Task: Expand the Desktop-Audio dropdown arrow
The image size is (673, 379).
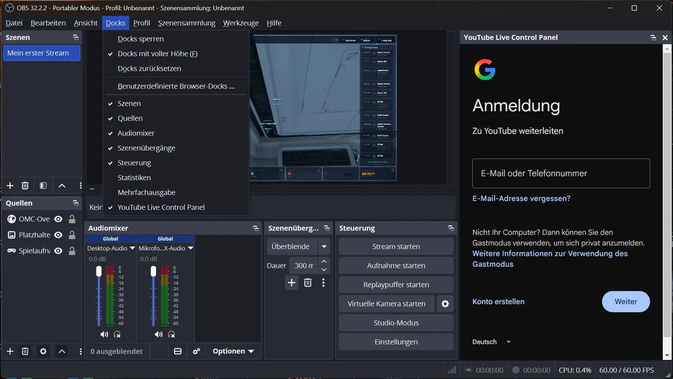Action: click(132, 248)
